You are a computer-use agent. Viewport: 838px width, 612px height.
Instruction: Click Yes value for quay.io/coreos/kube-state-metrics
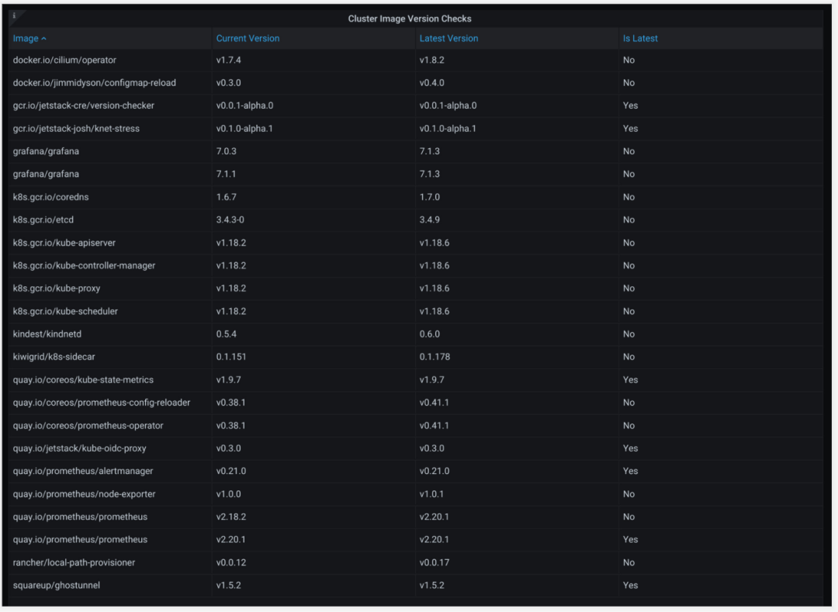point(630,380)
